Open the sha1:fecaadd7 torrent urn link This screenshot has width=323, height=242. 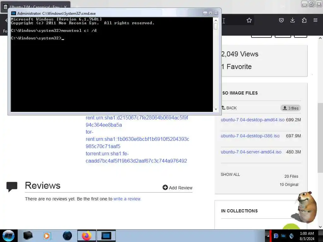tap(136, 157)
